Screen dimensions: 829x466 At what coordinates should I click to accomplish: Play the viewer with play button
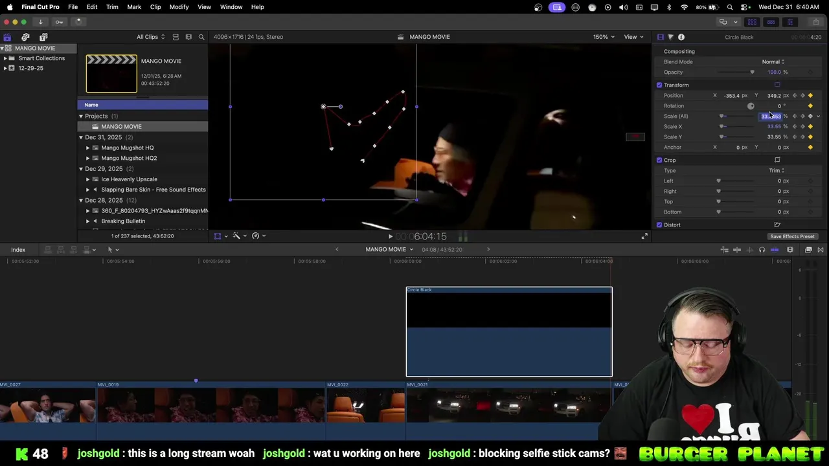390,236
